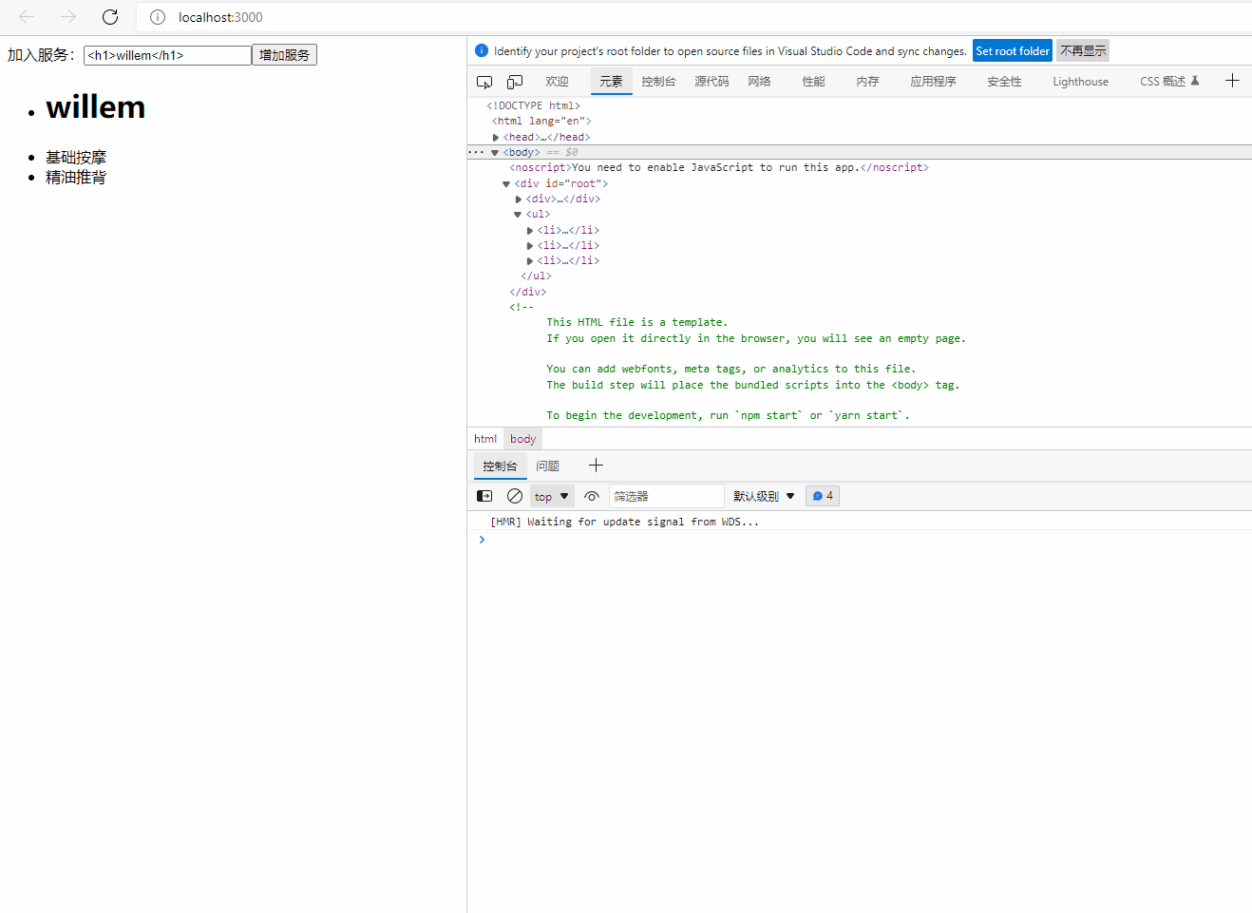View site information icon in address bar

pyautogui.click(x=158, y=17)
